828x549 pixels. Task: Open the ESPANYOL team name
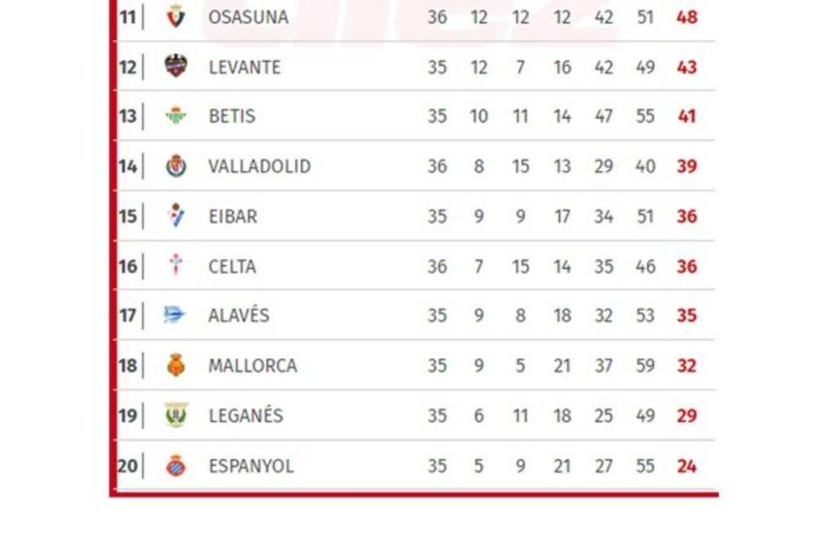click(x=251, y=466)
